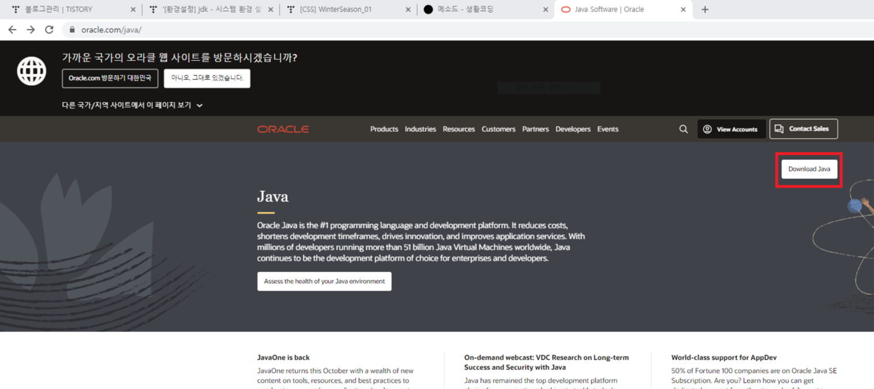Close the 블로그관리 TISTORY tab
The width and height of the screenshot is (874, 389).
click(133, 10)
